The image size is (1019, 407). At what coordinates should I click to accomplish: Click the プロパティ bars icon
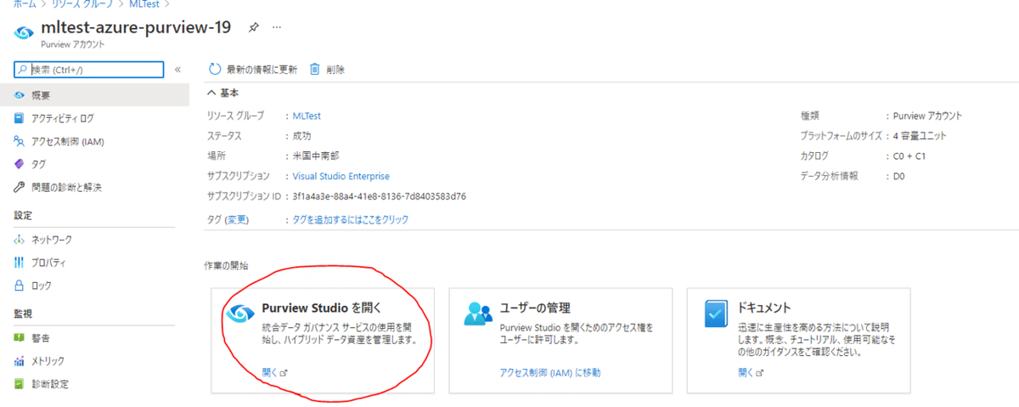click(20, 263)
